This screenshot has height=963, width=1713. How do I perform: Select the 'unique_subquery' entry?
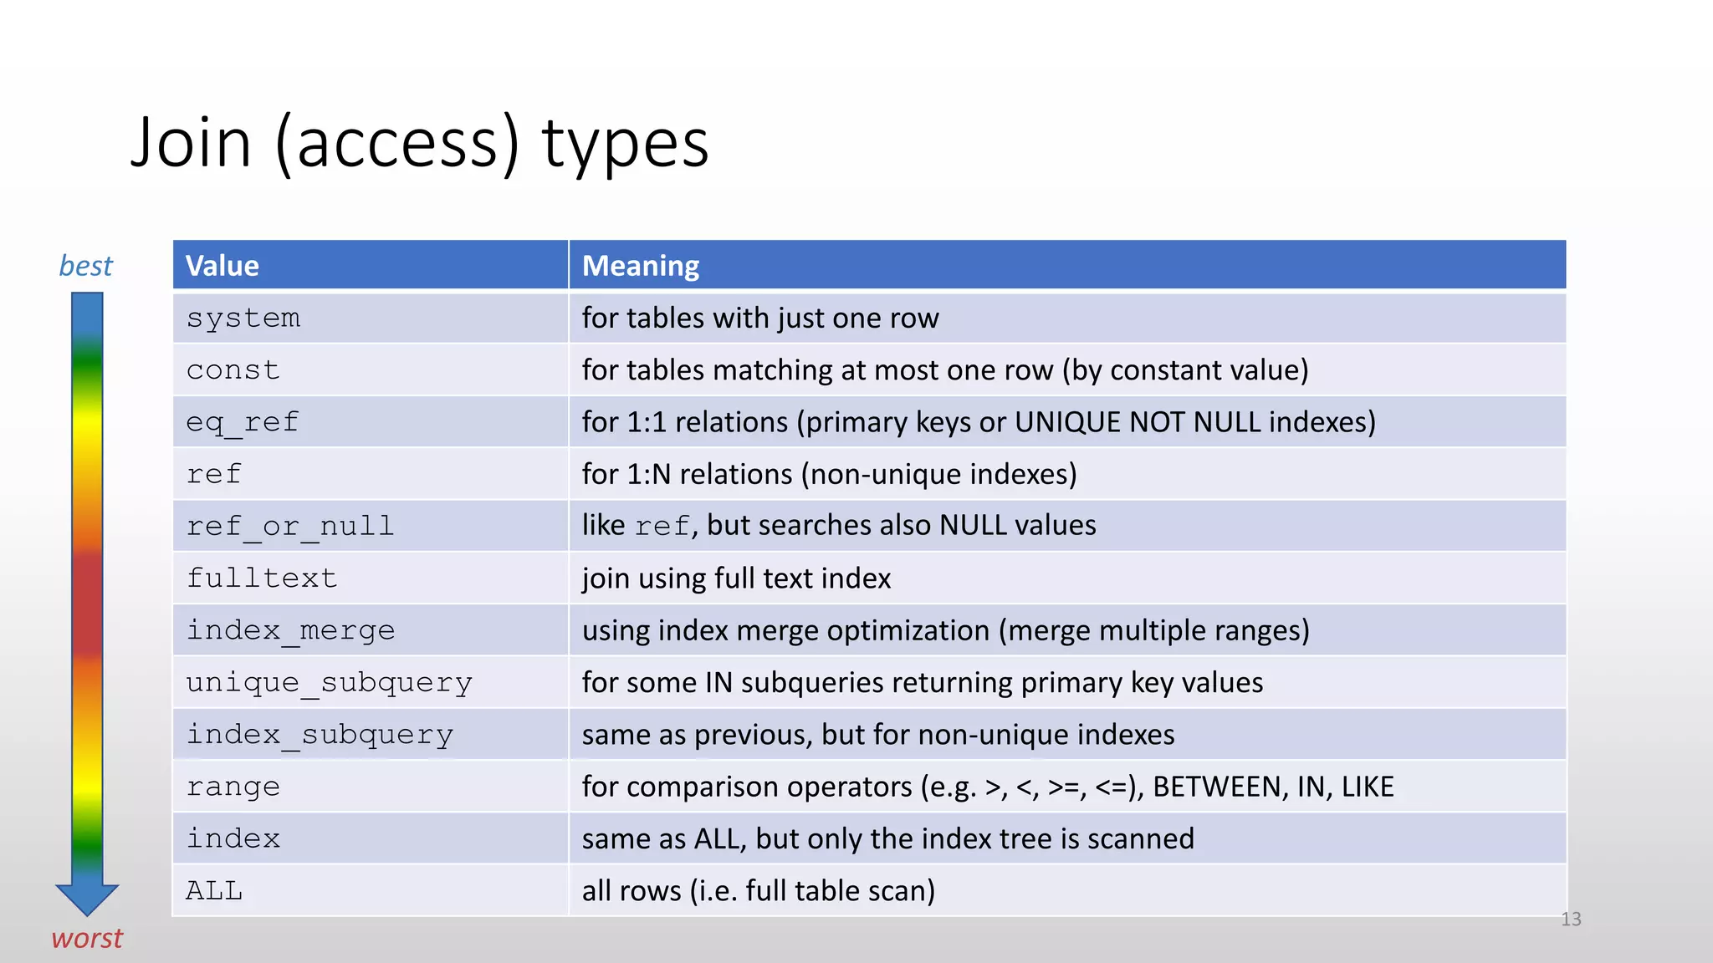pyautogui.click(x=329, y=682)
